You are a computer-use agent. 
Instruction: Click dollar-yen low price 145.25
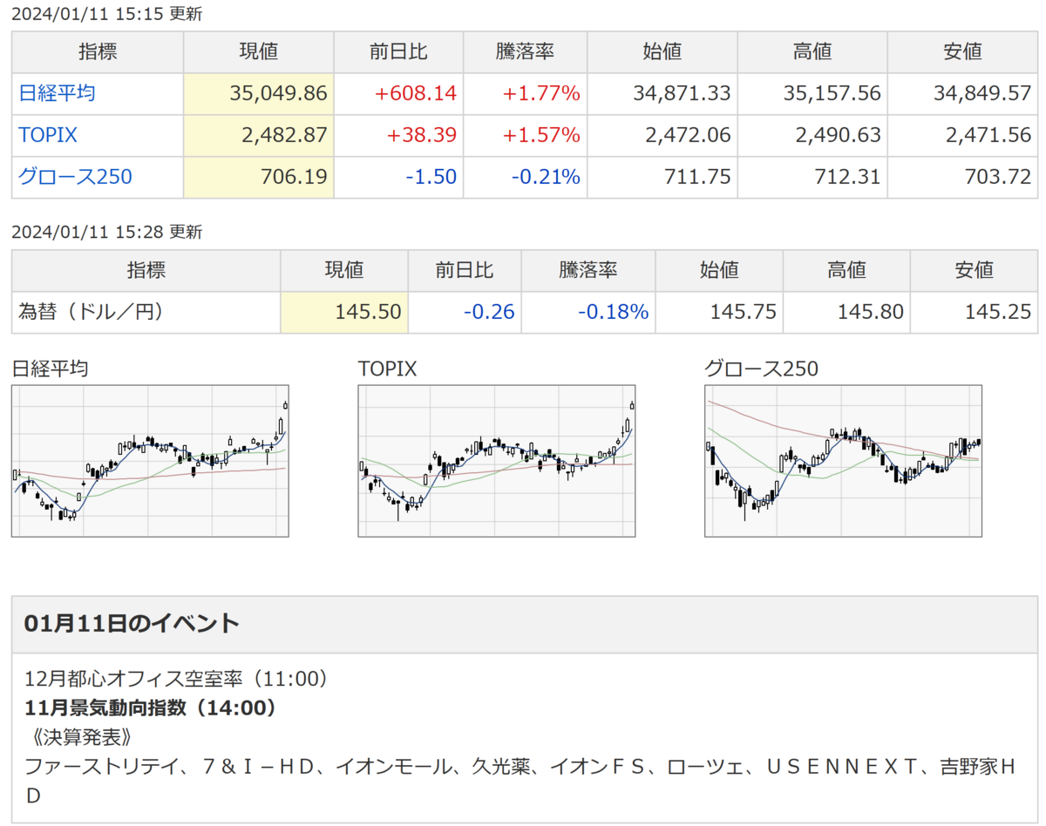tap(998, 312)
